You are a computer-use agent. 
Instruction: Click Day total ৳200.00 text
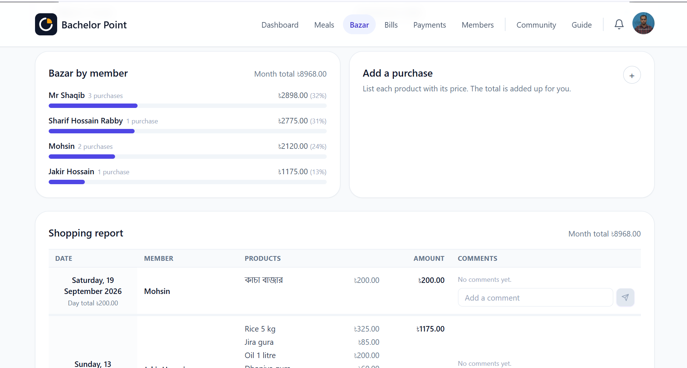pyautogui.click(x=93, y=303)
